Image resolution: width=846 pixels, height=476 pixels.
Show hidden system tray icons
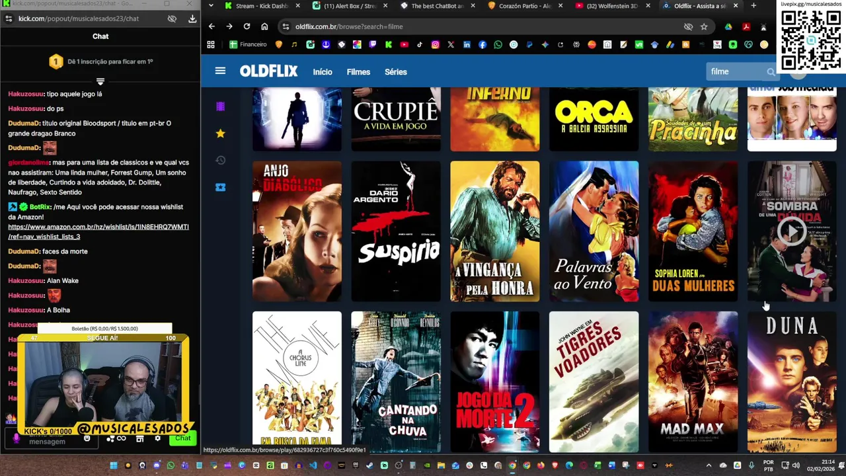(x=709, y=465)
